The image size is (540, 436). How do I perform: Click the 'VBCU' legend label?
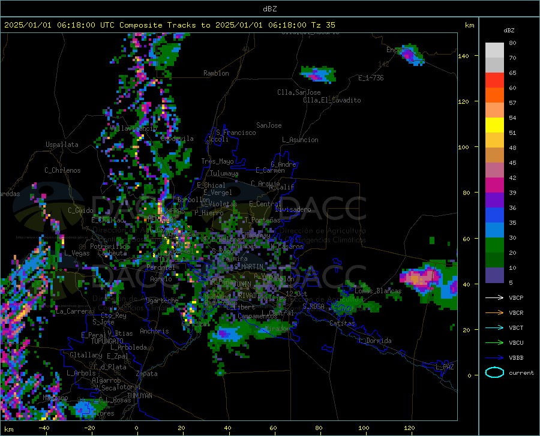516,343
